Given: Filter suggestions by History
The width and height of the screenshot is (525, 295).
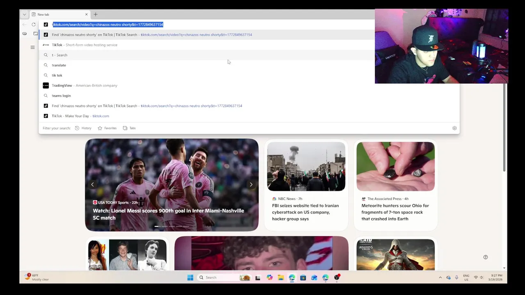Looking at the screenshot, I should (83, 128).
